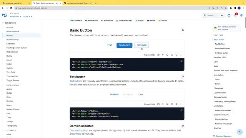Open CodeSandbox icon for Basic button demo
Screen dimensions: 246x138
[158, 55]
